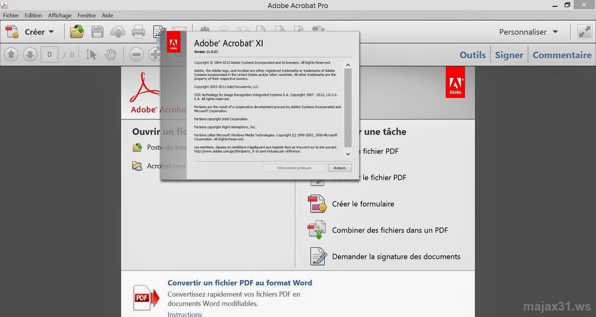The height and width of the screenshot is (317, 596).
Task: Toggle fullscreen read mode icon at top right
Action: pyautogui.click(x=584, y=32)
